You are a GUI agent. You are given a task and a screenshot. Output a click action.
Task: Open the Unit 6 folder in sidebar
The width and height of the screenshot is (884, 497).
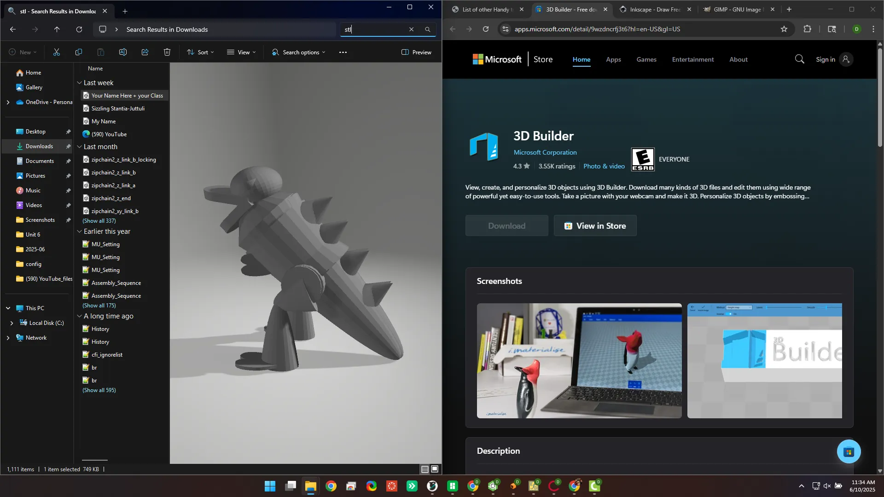[33, 235]
